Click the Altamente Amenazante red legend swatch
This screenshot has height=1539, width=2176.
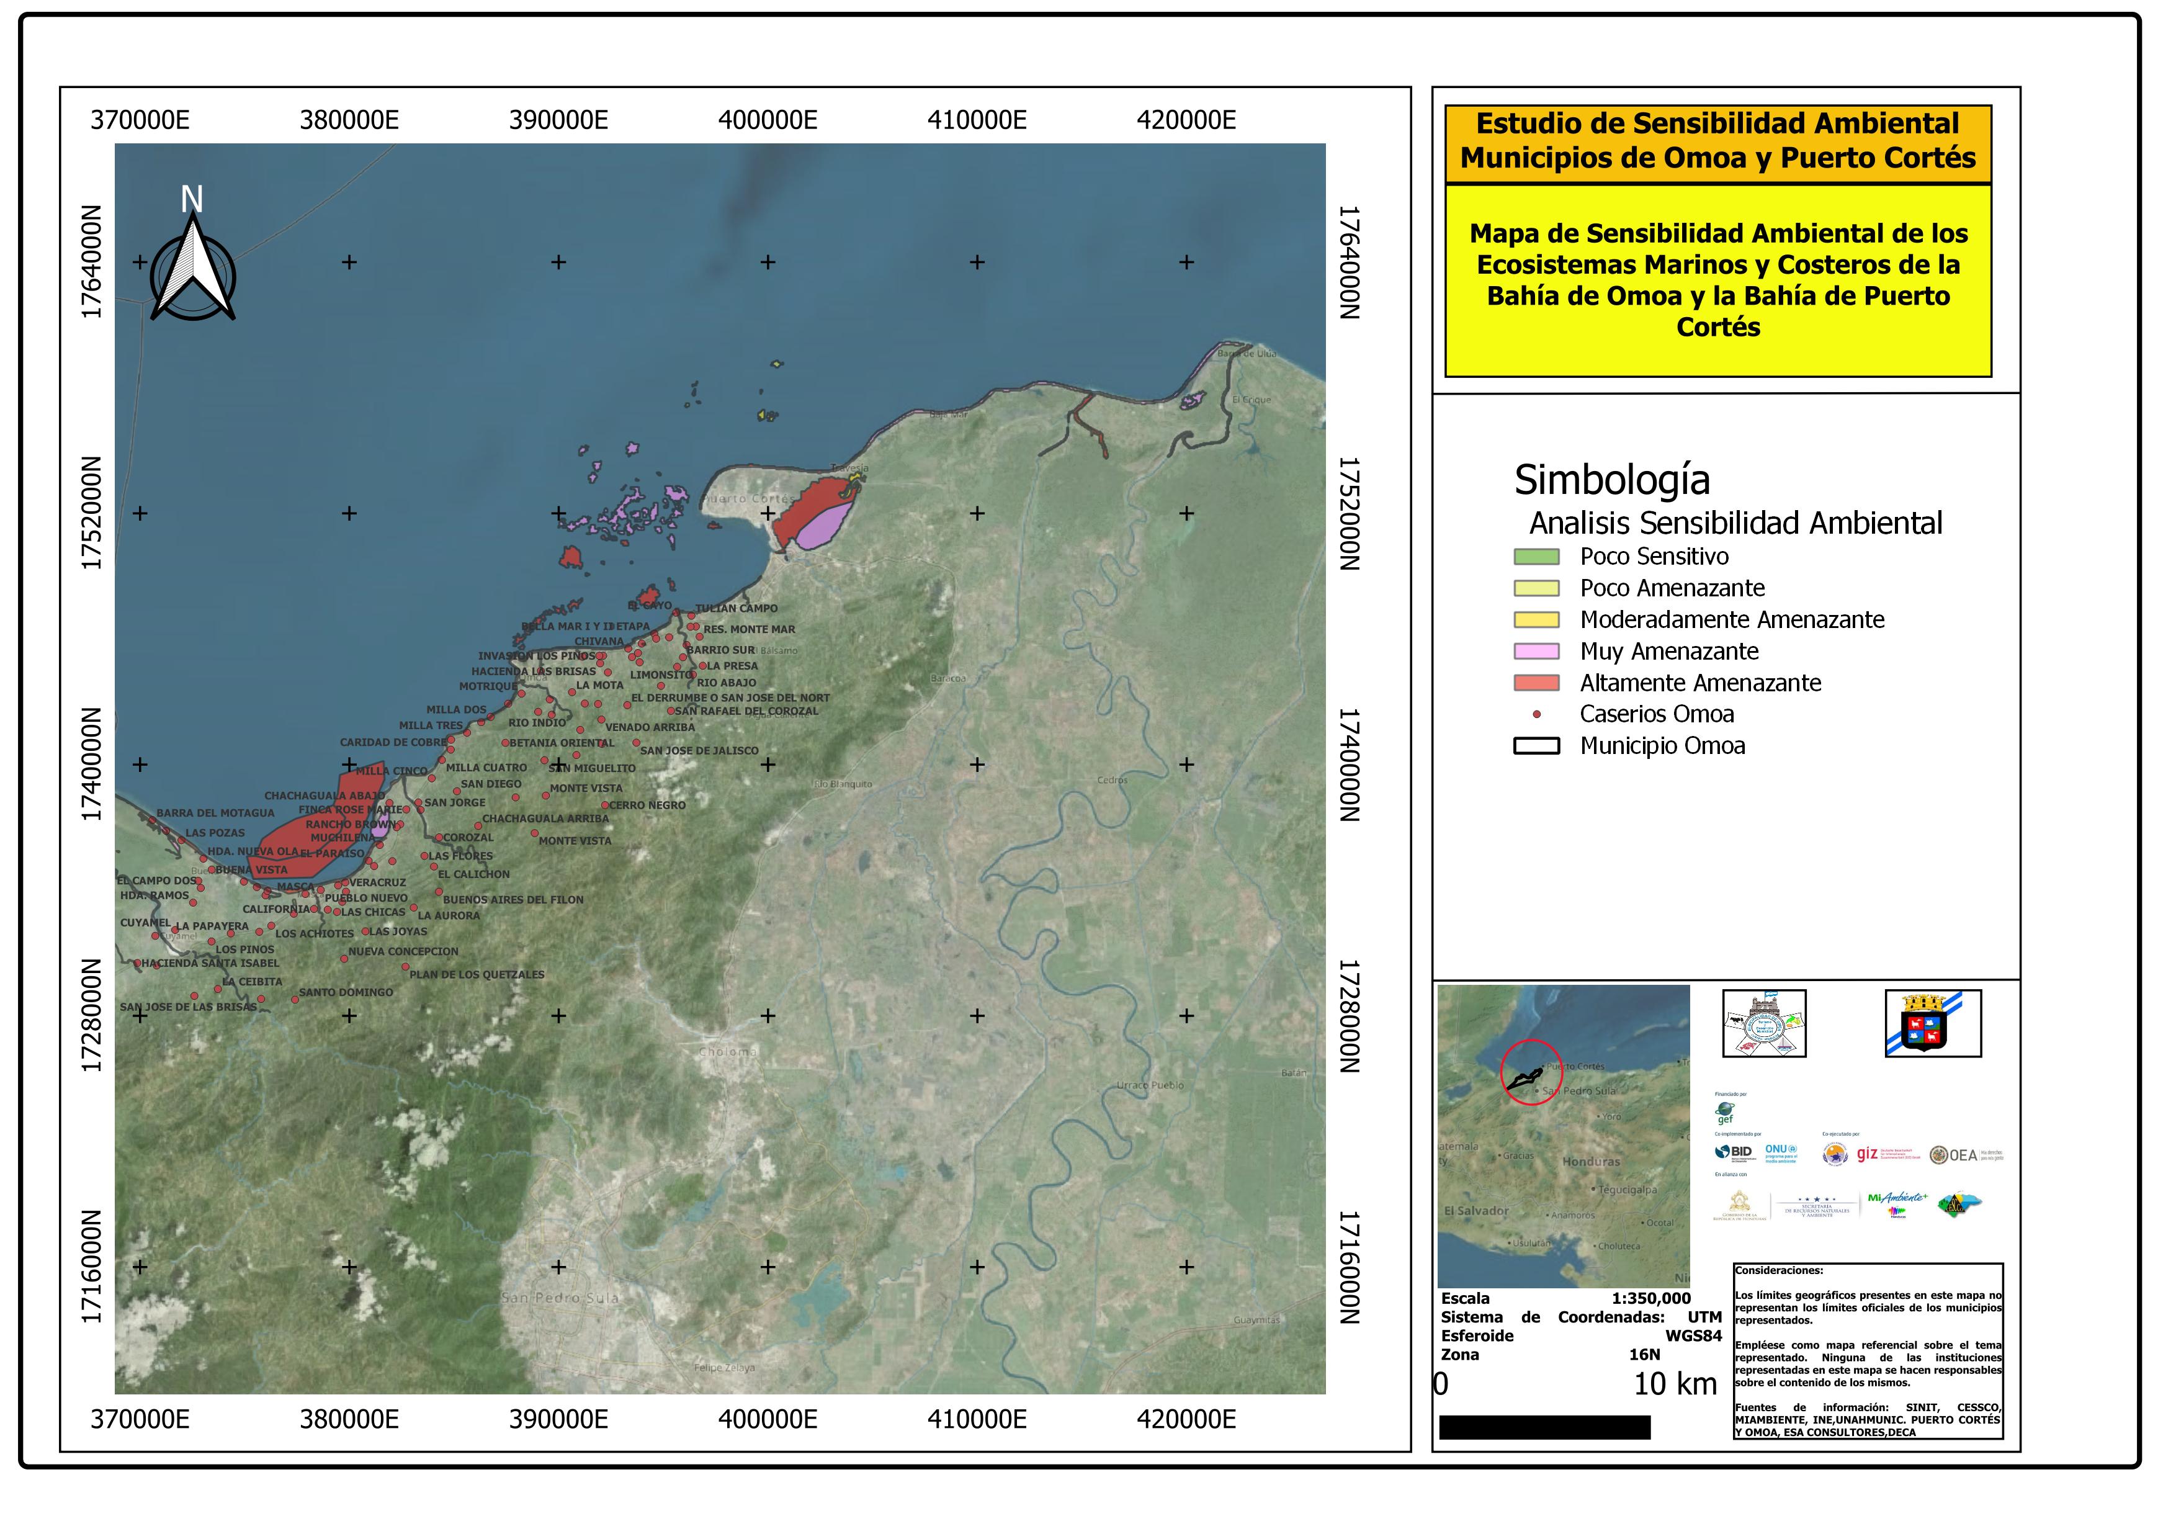1536,683
